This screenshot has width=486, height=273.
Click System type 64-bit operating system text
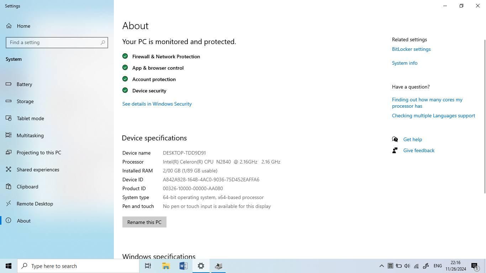click(x=213, y=197)
